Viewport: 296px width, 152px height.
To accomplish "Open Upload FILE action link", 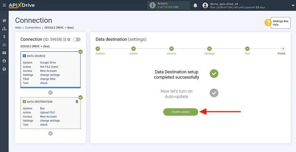I will [48, 113].
